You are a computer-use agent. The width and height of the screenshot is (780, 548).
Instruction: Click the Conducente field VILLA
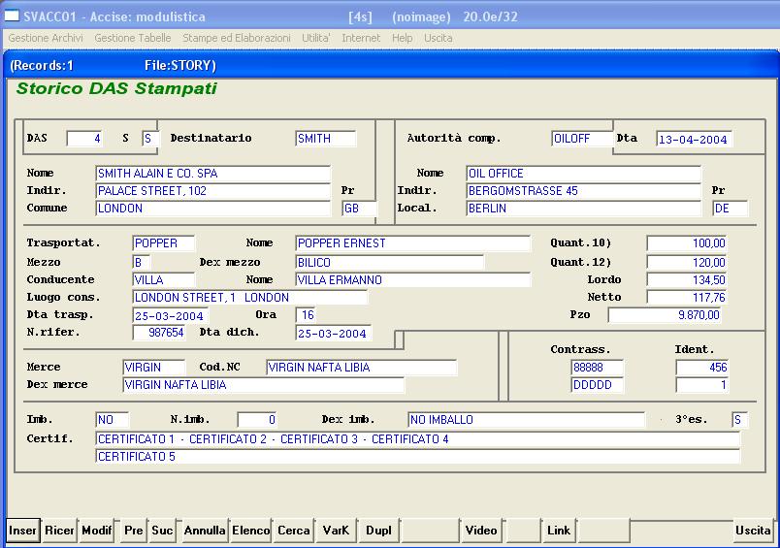(x=164, y=280)
